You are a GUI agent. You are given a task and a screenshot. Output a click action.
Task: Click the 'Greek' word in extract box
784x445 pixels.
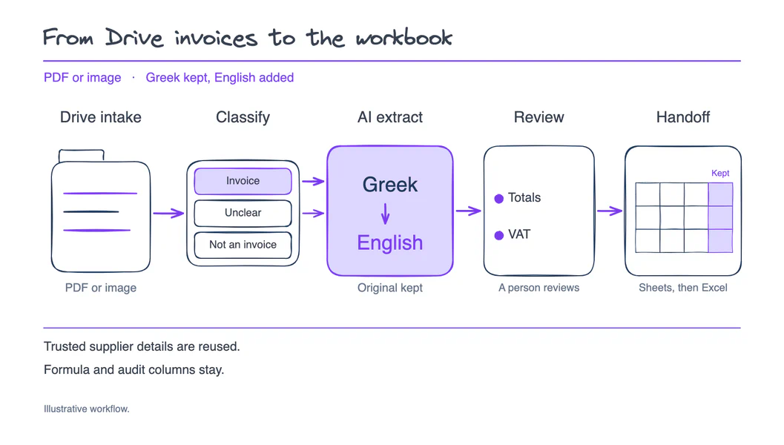tap(390, 185)
